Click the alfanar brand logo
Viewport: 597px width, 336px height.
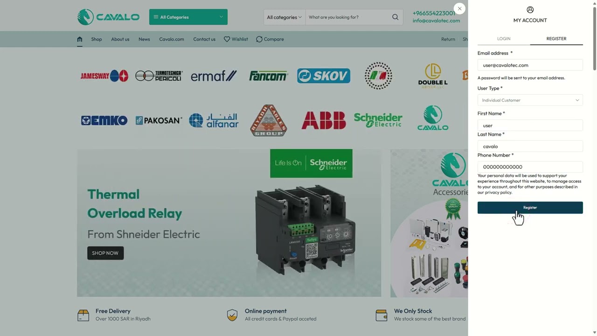(214, 120)
